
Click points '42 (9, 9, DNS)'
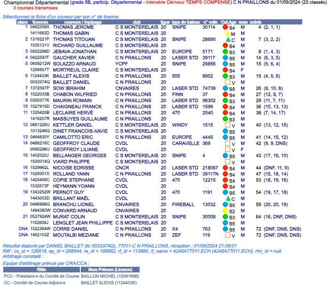click(272, 143)
